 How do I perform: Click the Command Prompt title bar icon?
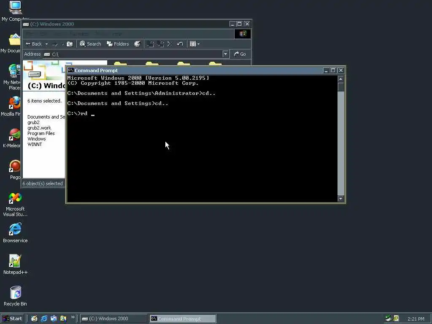71,70
